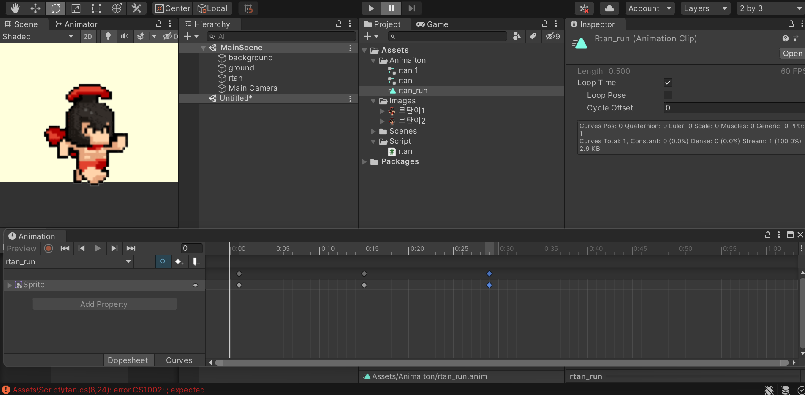The width and height of the screenshot is (805, 395).
Task: Click the Add Keyframe icon
Action: 179,262
